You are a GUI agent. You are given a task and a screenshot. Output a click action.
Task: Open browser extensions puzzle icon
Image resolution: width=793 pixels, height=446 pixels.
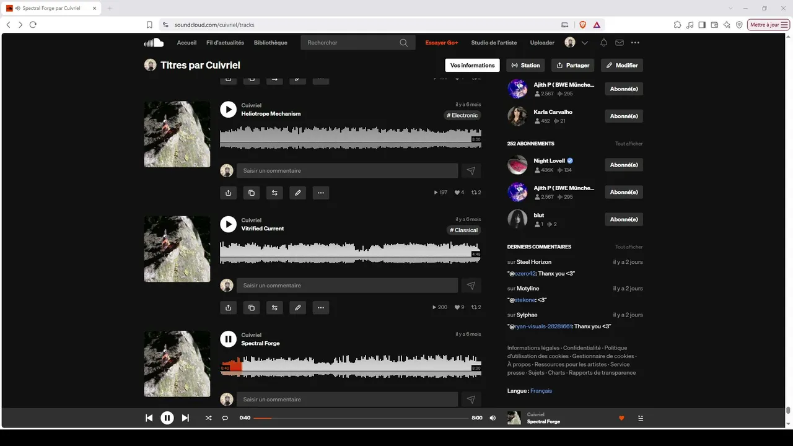[x=678, y=25]
